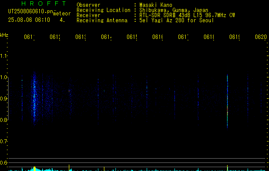
Task: Click the Observer label
Action: coord(89,5)
